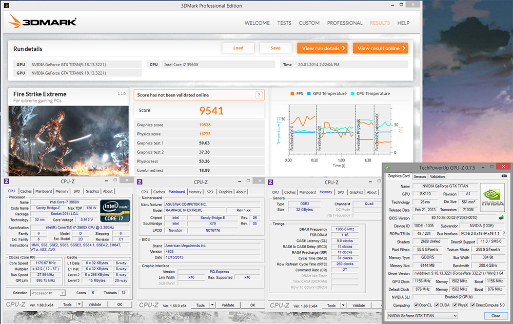Click the View result online button
Image resolution: width=513 pixels, height=324 pixels.
[x=381, y=48]
